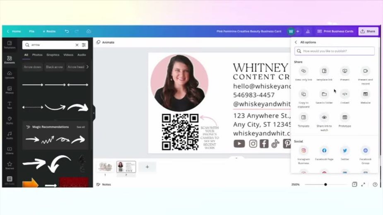
Task: Open the Photos sidebar panel
Action: [x=10, y=90]
